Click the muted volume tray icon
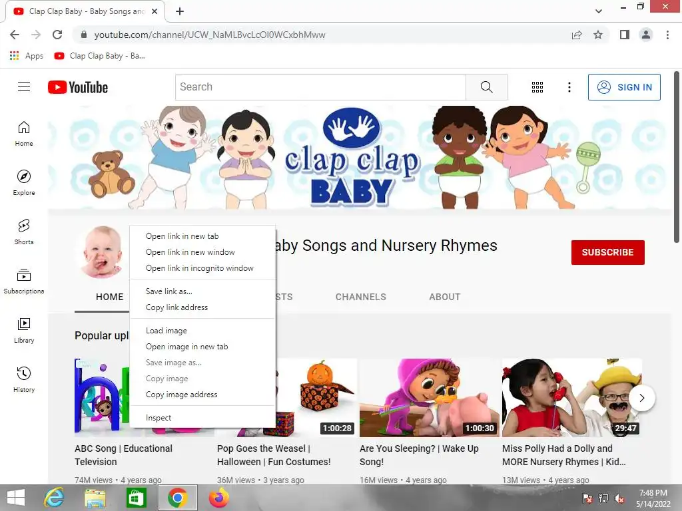Image resolution: width=682 pixels, height=511 pixels. coord(619,498)
